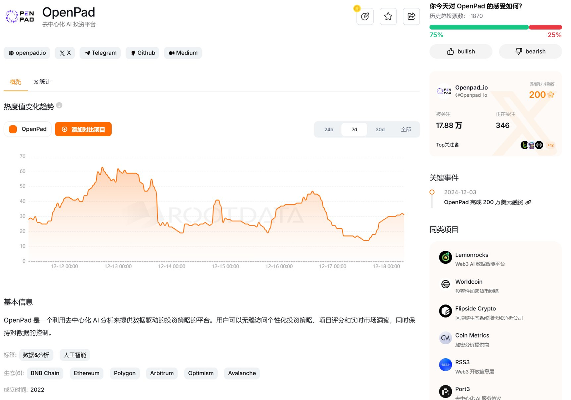Click the first top follower avatar

point(524,145)
